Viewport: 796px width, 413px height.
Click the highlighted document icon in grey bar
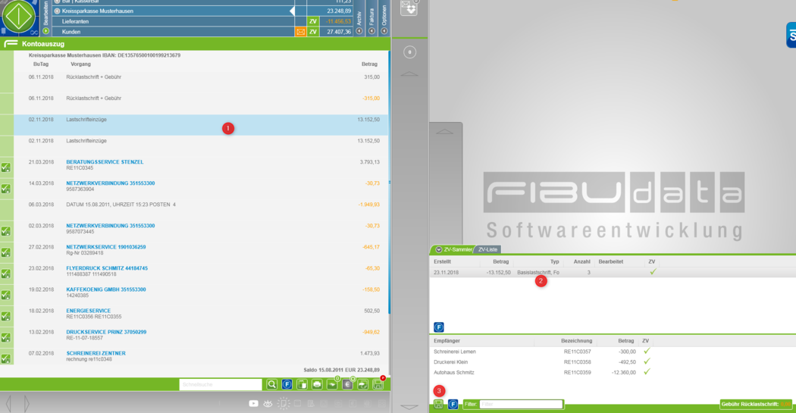[284, 404]
